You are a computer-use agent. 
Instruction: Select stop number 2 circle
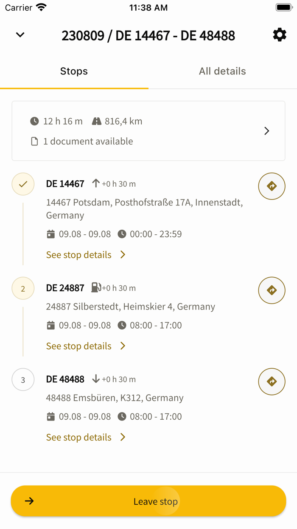(x=23, y=288)
